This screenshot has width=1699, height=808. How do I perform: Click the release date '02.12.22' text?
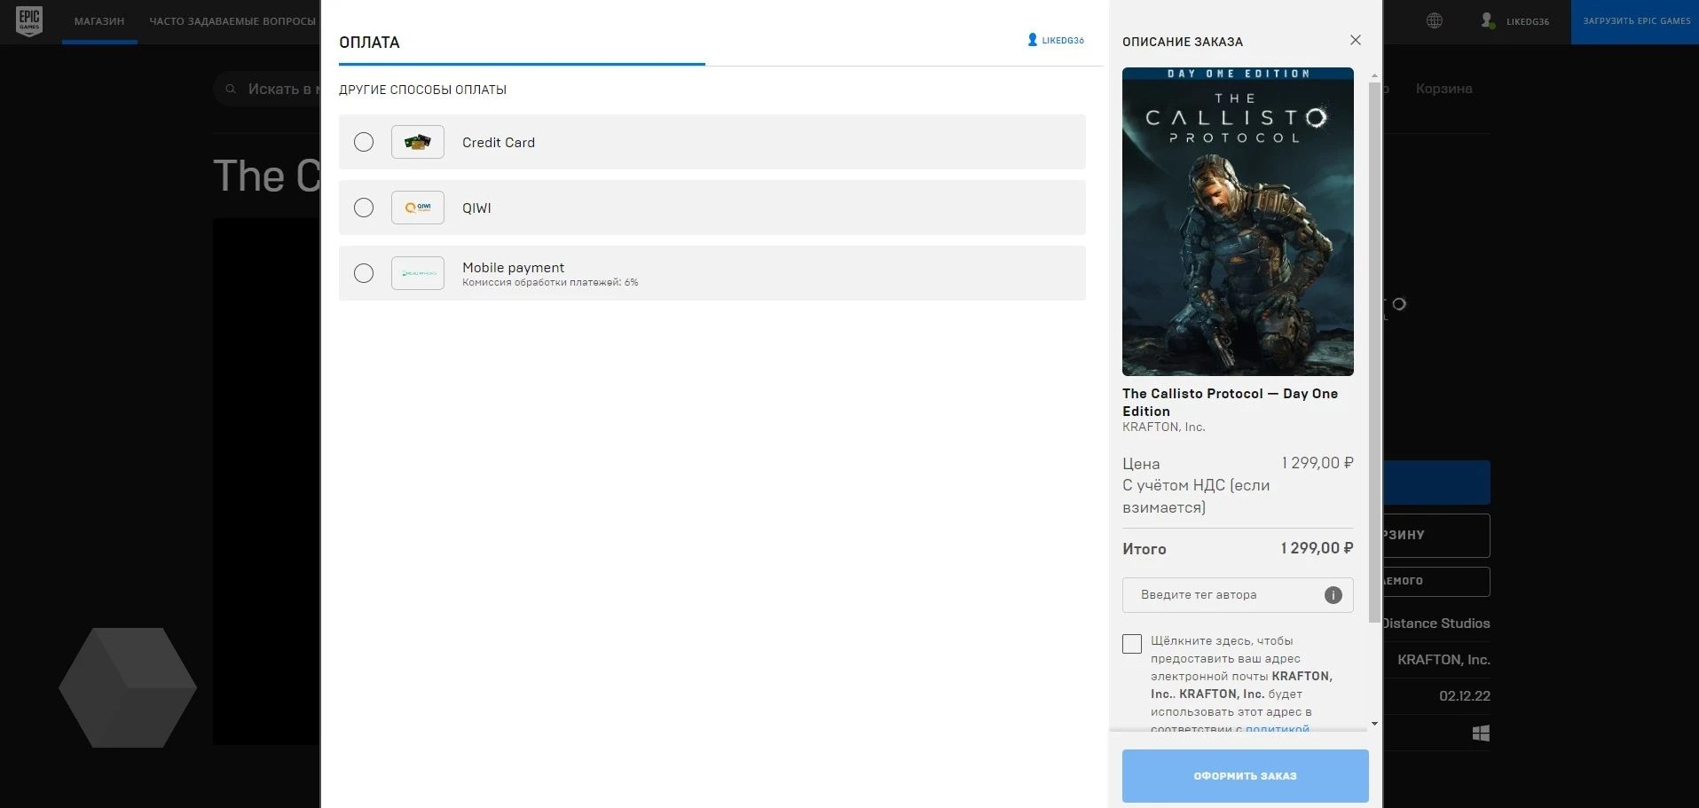point(1465,696)
